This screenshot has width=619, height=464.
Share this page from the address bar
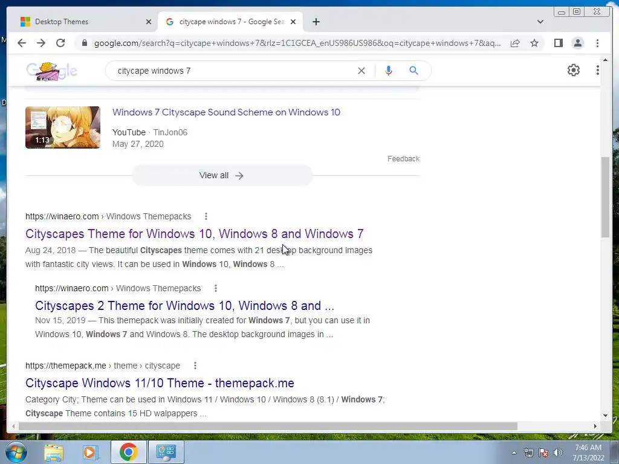point(515,43)
